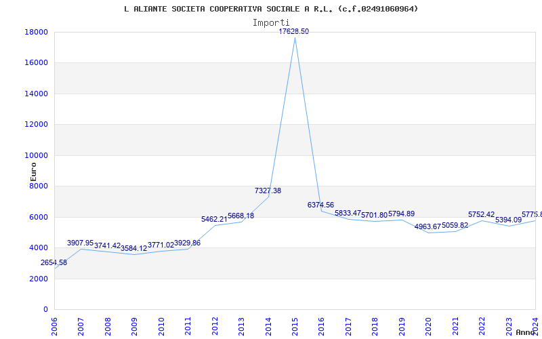This screenshot has width=542, height=339.
Task: Select the 3907.95 data label
Action: coord(81,243)
